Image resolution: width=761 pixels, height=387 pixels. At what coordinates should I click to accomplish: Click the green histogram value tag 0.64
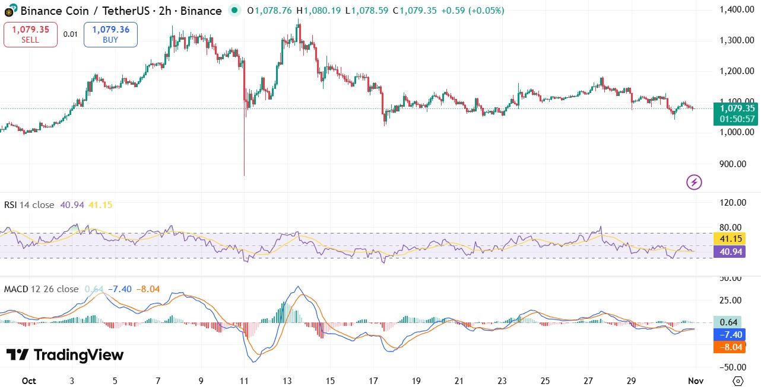(x=728, y=322)
